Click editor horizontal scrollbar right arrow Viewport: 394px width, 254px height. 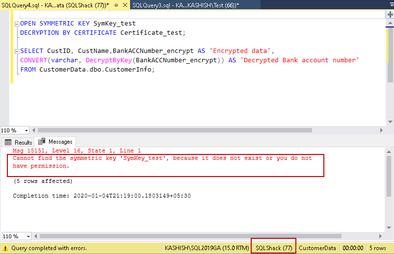(381, 130)
